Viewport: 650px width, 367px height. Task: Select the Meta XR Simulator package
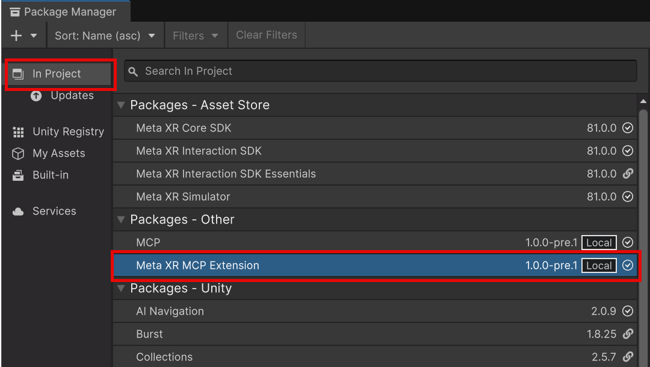375,196
